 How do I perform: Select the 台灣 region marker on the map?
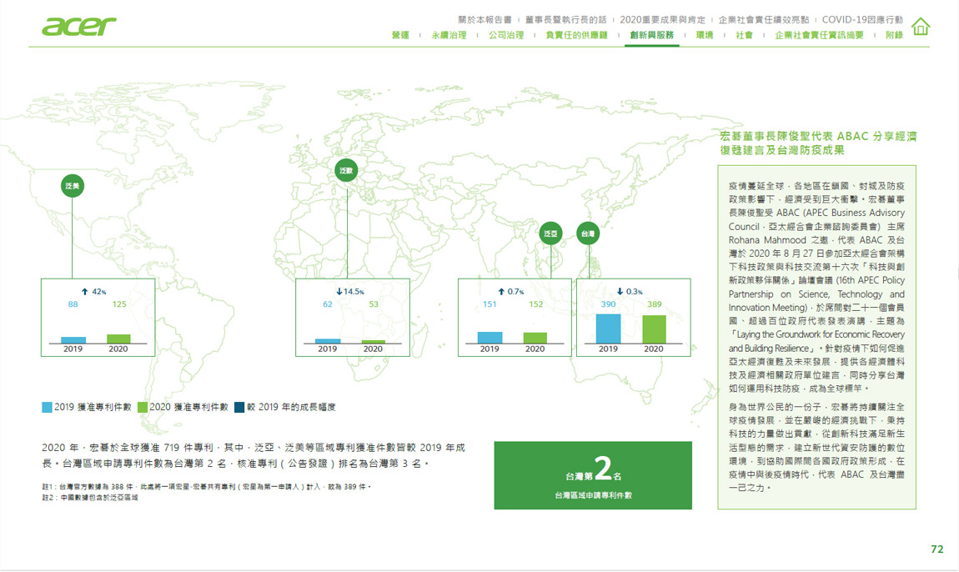[589, 234]
